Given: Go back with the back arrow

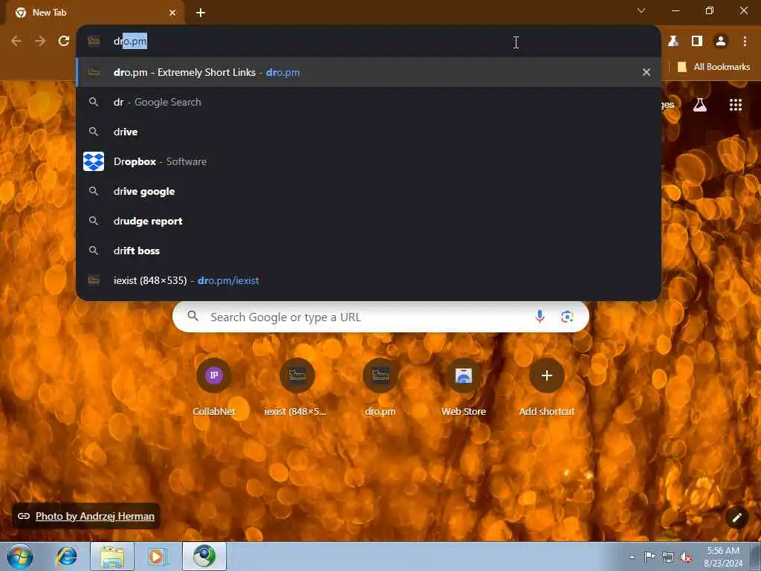Looking at the screenshot, I should click(x=16, y=42).
